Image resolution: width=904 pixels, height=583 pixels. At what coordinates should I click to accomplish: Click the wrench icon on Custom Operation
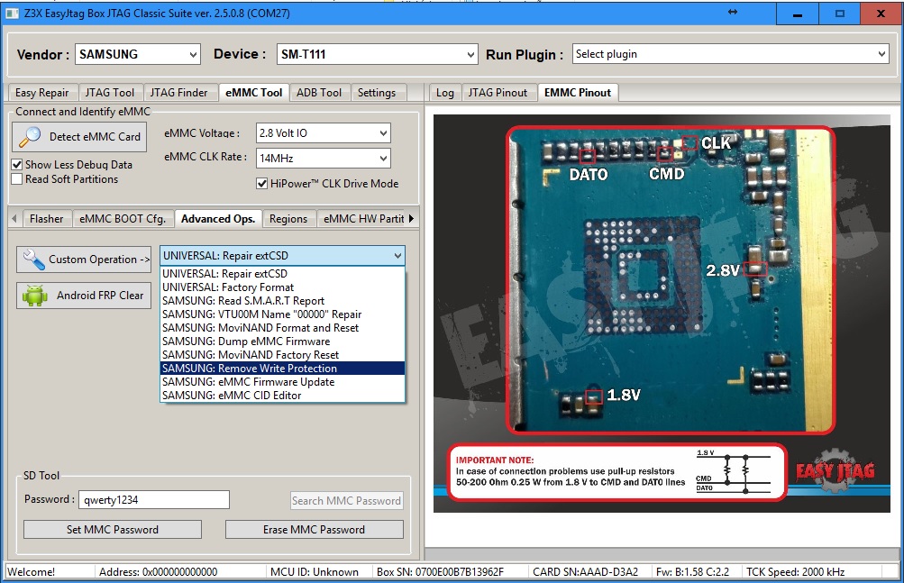pos(33,260)
